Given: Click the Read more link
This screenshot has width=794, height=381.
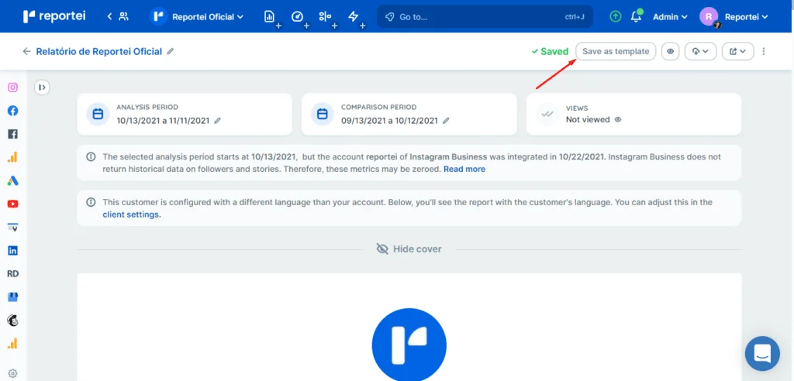Looking at the screenshot, I should [x=464, y=169].
